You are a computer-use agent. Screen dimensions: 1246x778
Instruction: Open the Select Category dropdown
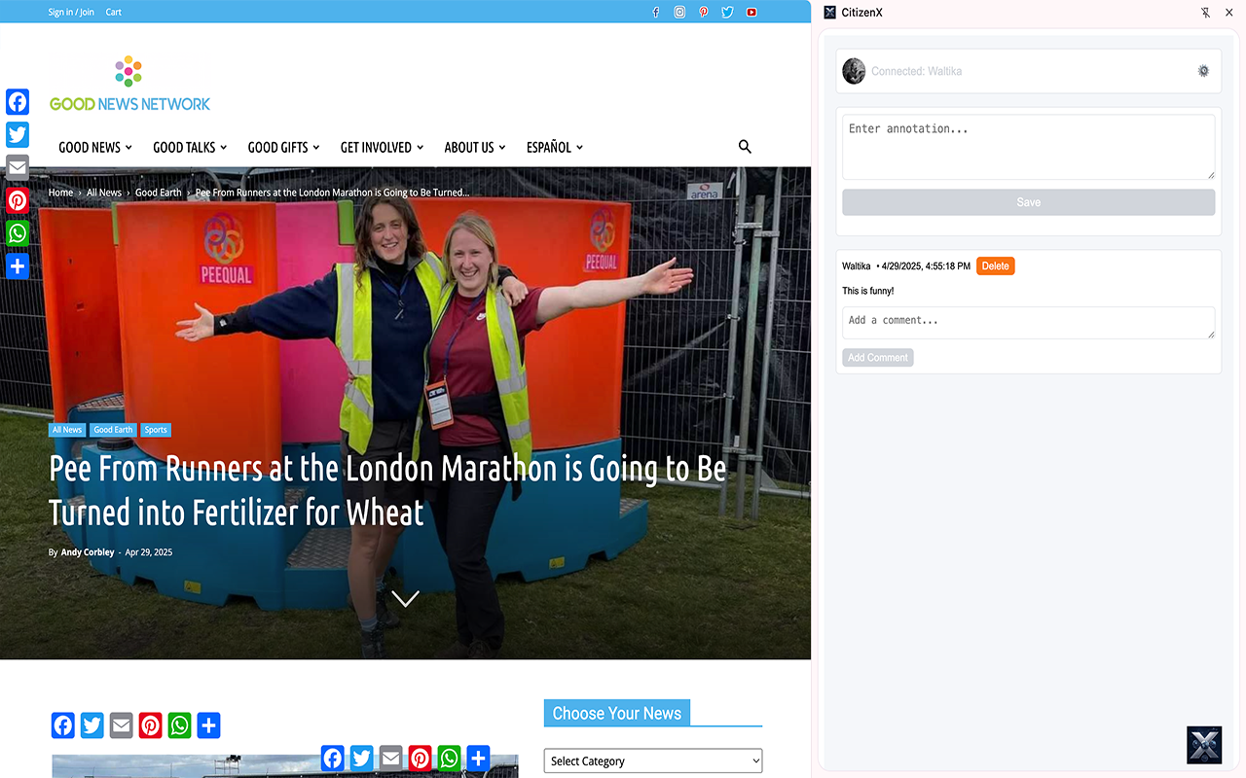coord(653,760)
